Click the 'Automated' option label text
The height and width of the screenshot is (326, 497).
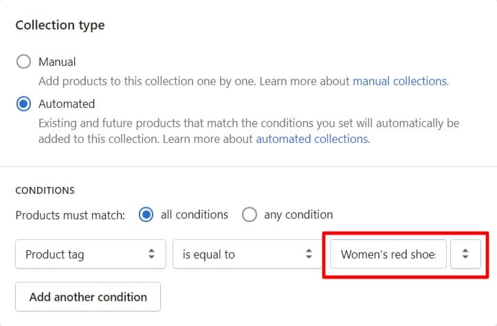(67, 105)
